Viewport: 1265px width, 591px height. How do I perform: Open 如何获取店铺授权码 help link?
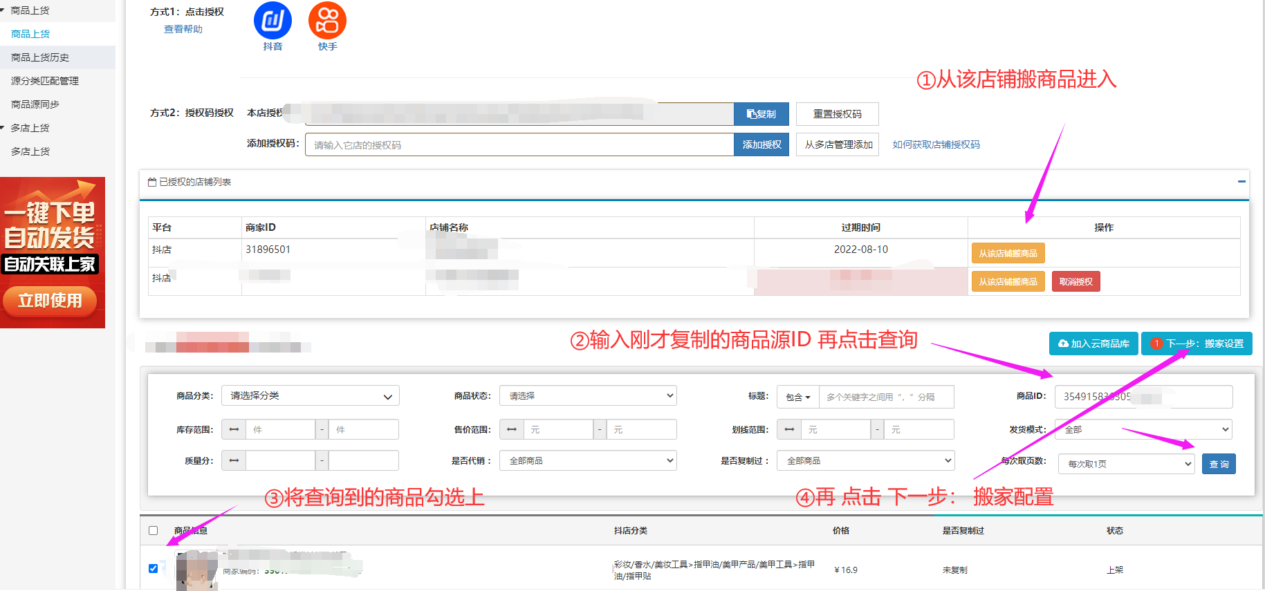click(935, 144)
